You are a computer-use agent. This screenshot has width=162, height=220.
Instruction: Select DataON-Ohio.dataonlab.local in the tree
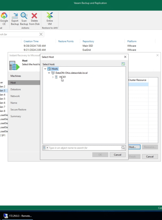click(72, 73)
